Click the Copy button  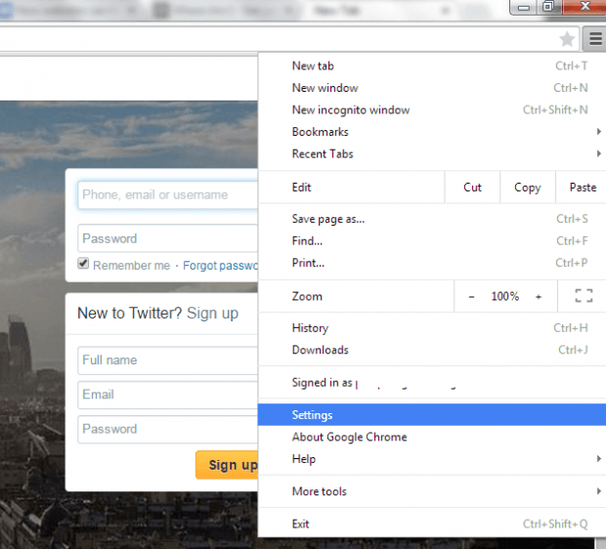tap(528, 188)
